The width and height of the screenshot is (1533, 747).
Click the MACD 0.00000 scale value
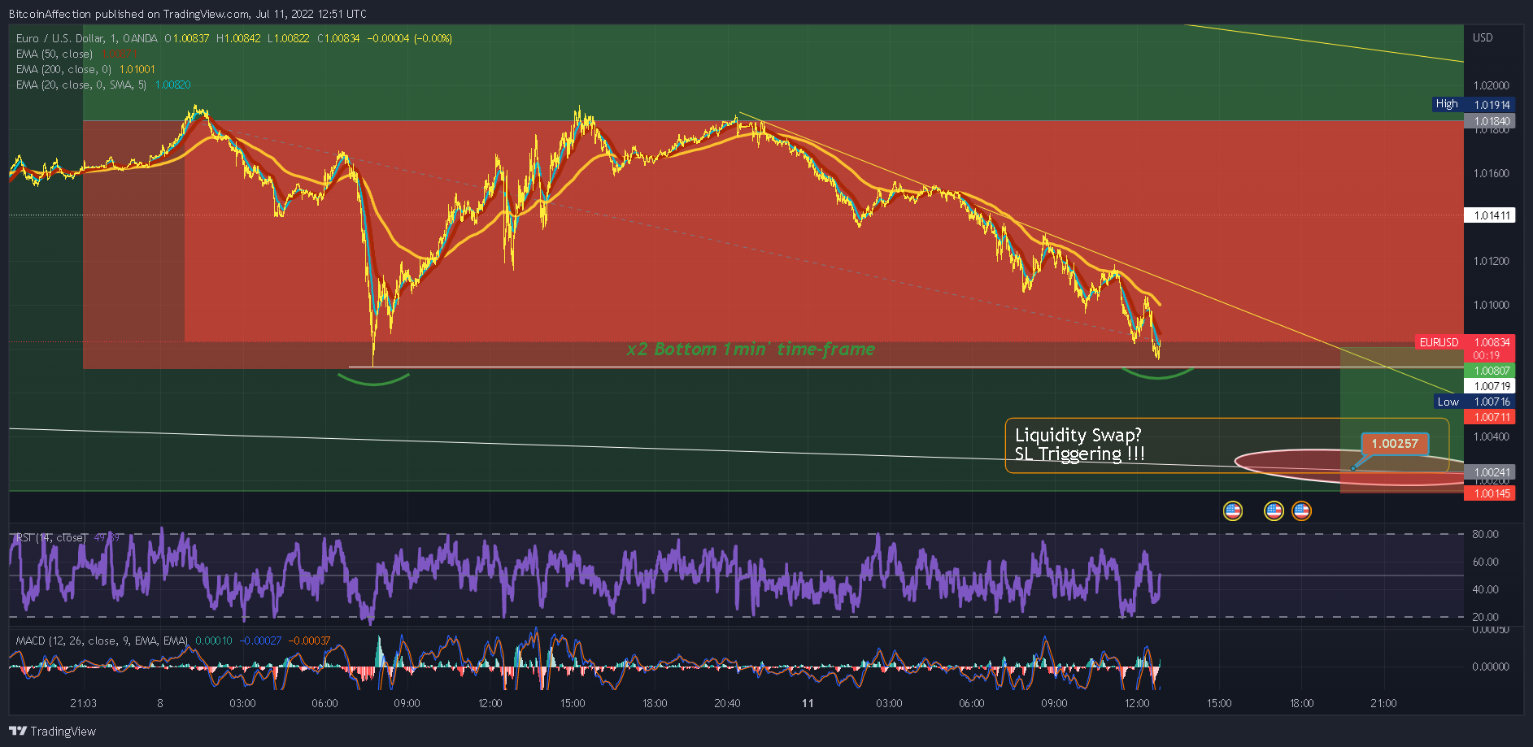tap(1491, 667)
